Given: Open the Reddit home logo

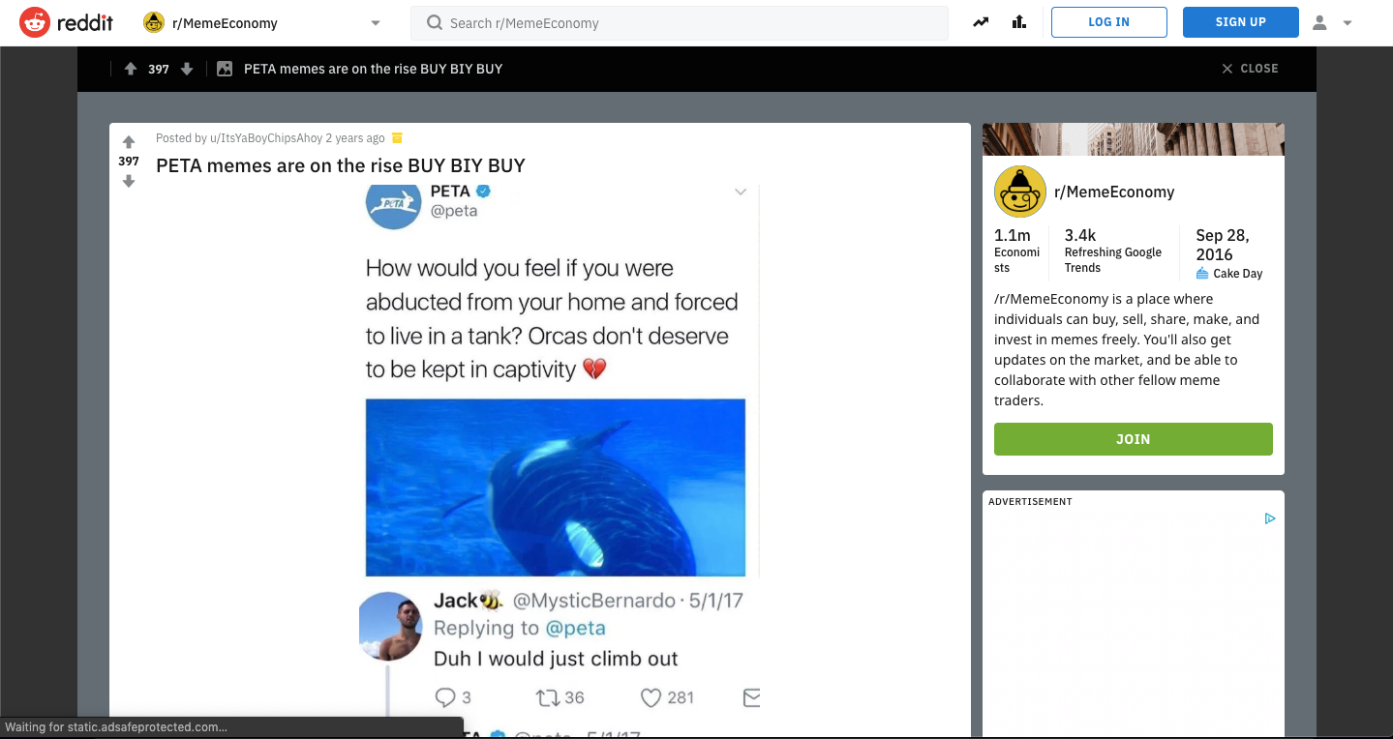Looking at the screenshot, I should [66, 22].
